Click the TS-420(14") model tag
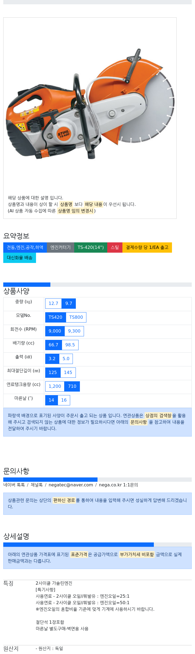195x654 pixels. coord(90,248)
